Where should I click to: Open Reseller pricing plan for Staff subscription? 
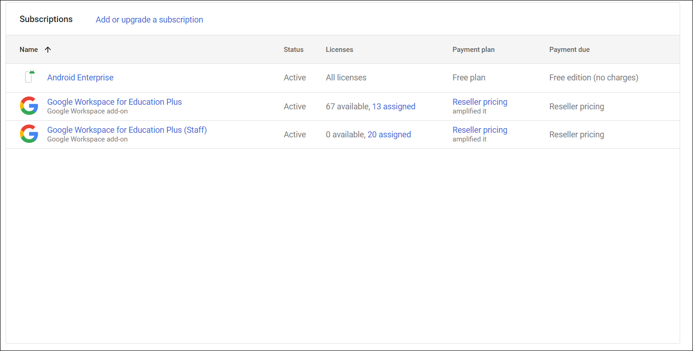pyautogui.click(x=480, y=130)
